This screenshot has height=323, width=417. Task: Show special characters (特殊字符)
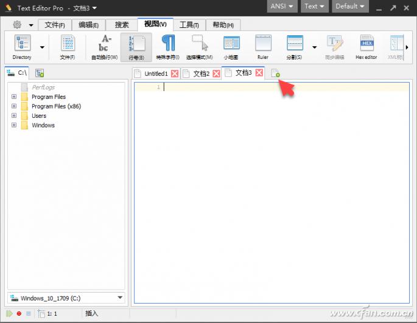pos(167,46)
